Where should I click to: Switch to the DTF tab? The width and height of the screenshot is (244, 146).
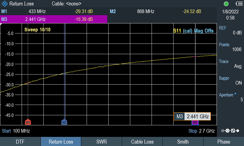(20, 141)
